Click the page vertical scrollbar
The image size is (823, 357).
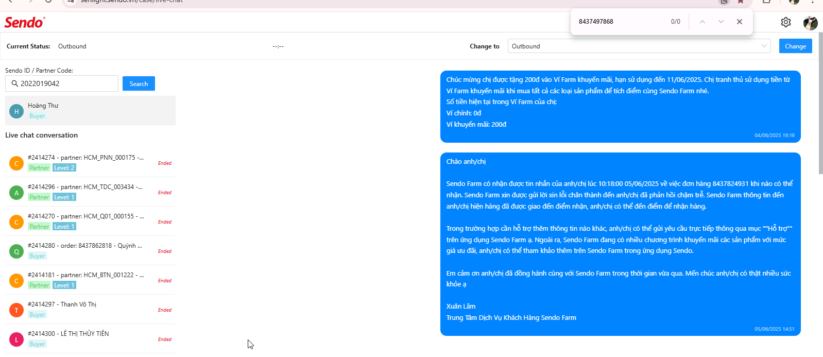820,103
